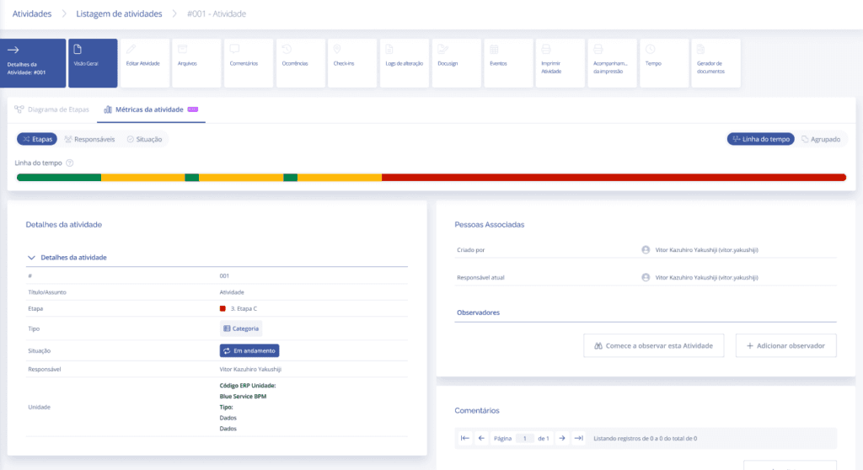This screenshot has width=863, height=470.
Task: Click Imprimir Atividade printer tile
Action: [560, 62]
